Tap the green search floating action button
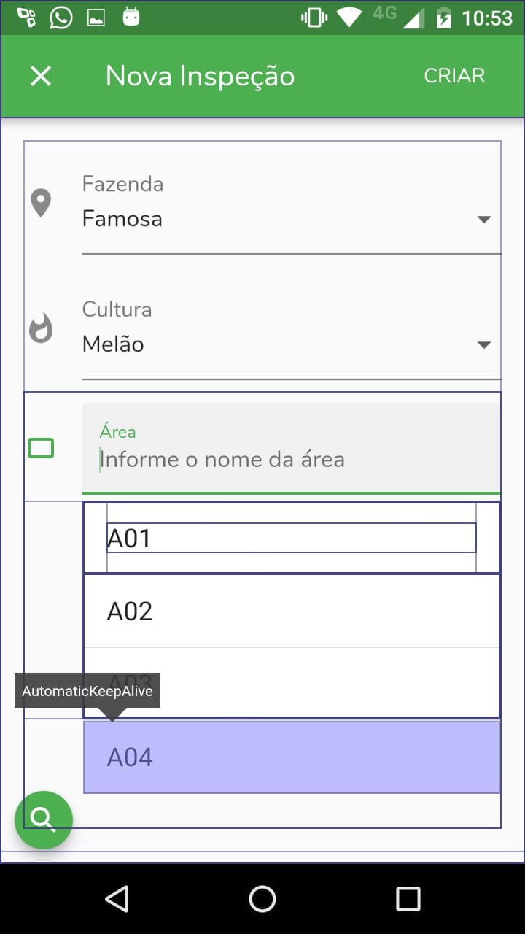Image resolution: width=525 pixels, height=934 pixels. tap(44, 819)
